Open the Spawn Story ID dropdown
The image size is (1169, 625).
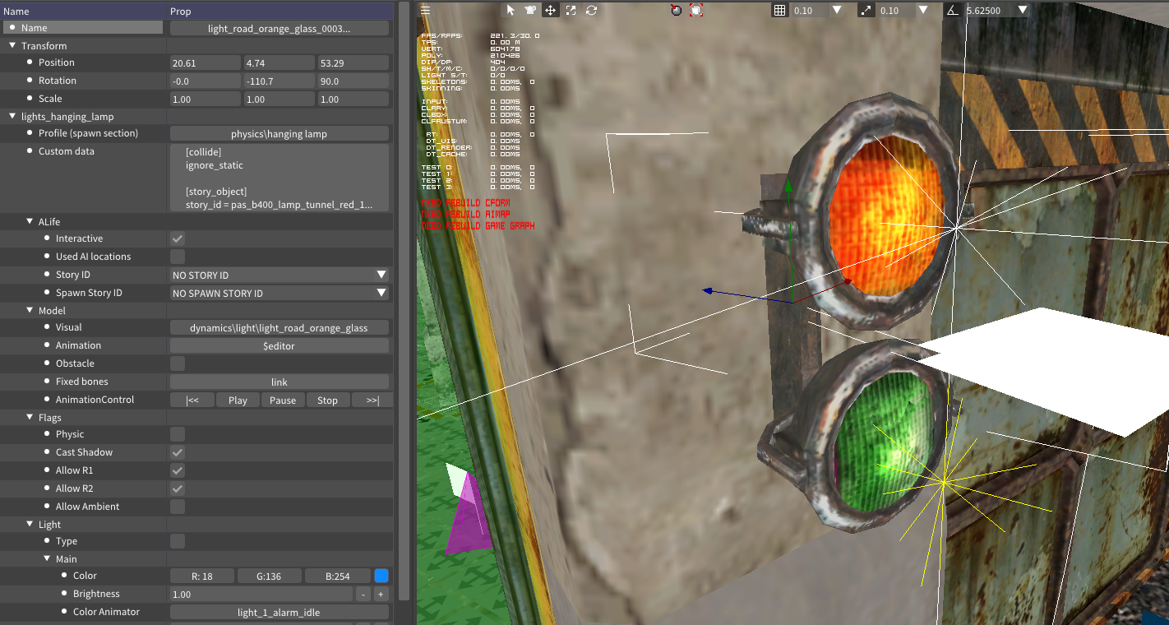coord(279,293)
